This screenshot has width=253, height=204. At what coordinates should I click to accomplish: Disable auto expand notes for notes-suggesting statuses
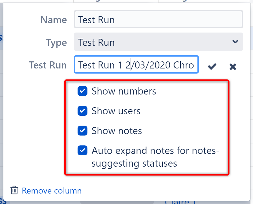tap(82, 151)
